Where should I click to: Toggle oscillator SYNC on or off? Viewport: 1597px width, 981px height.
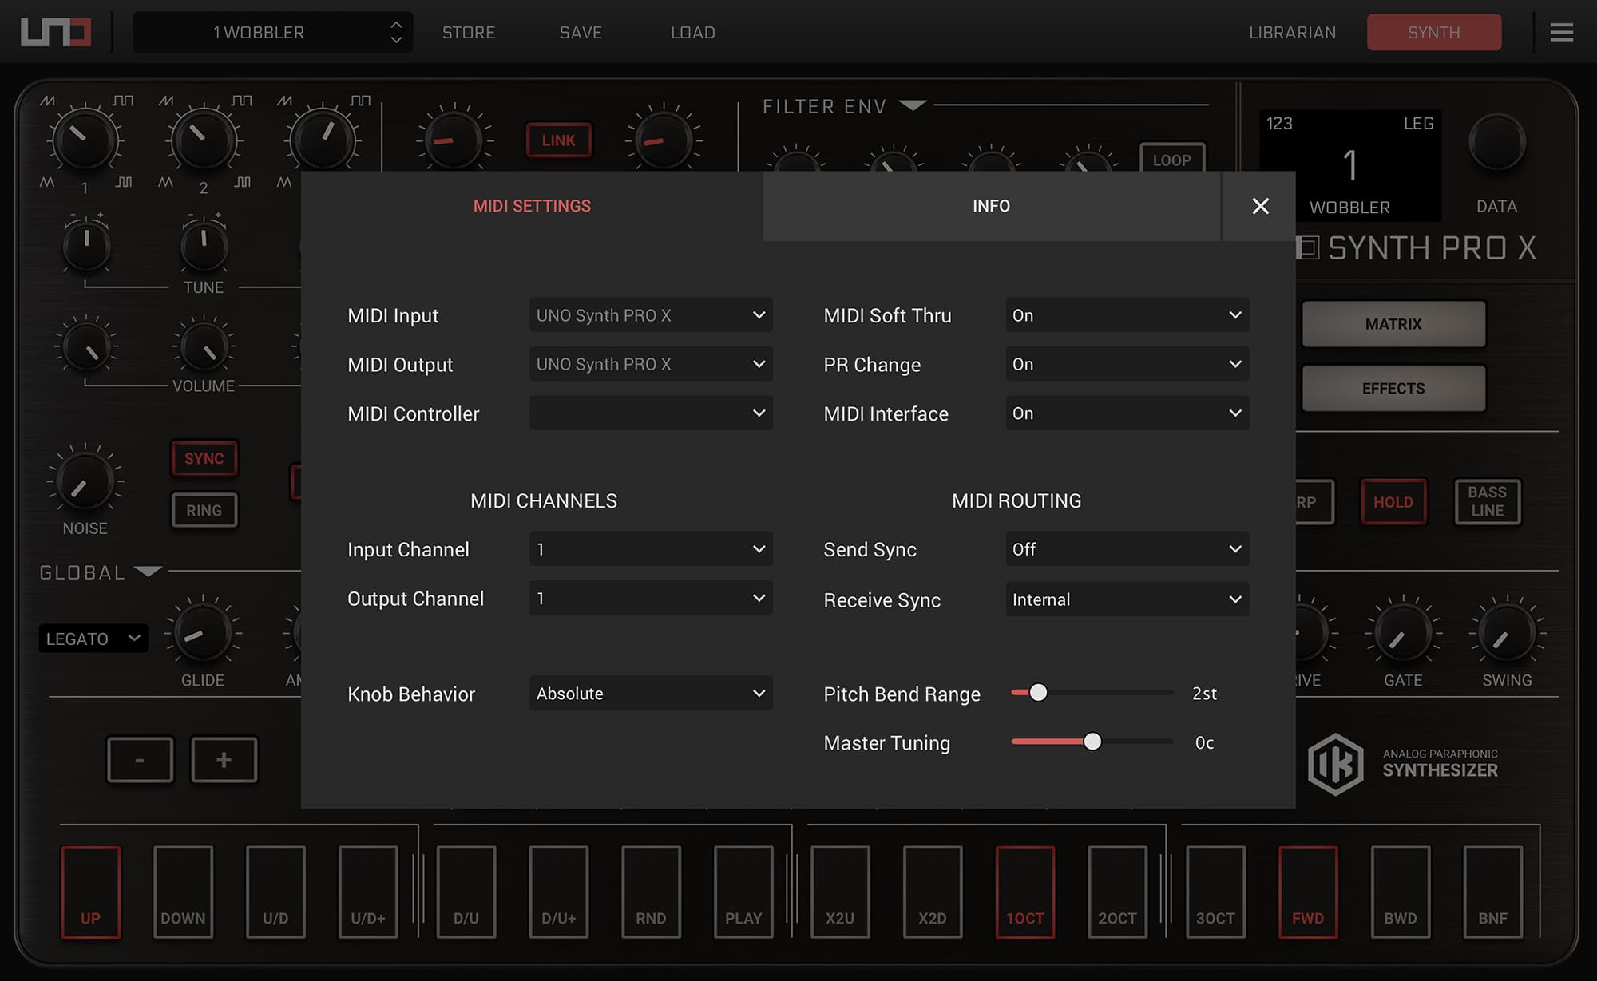pyautogui.click(x=204, y=458)
